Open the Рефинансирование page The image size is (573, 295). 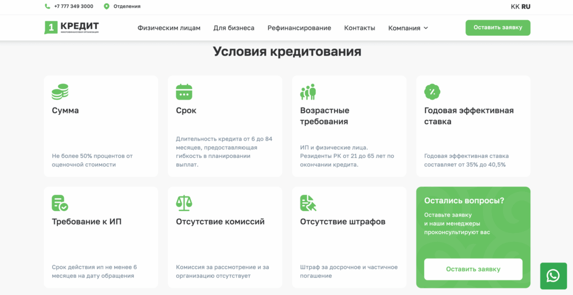[299, 28]
